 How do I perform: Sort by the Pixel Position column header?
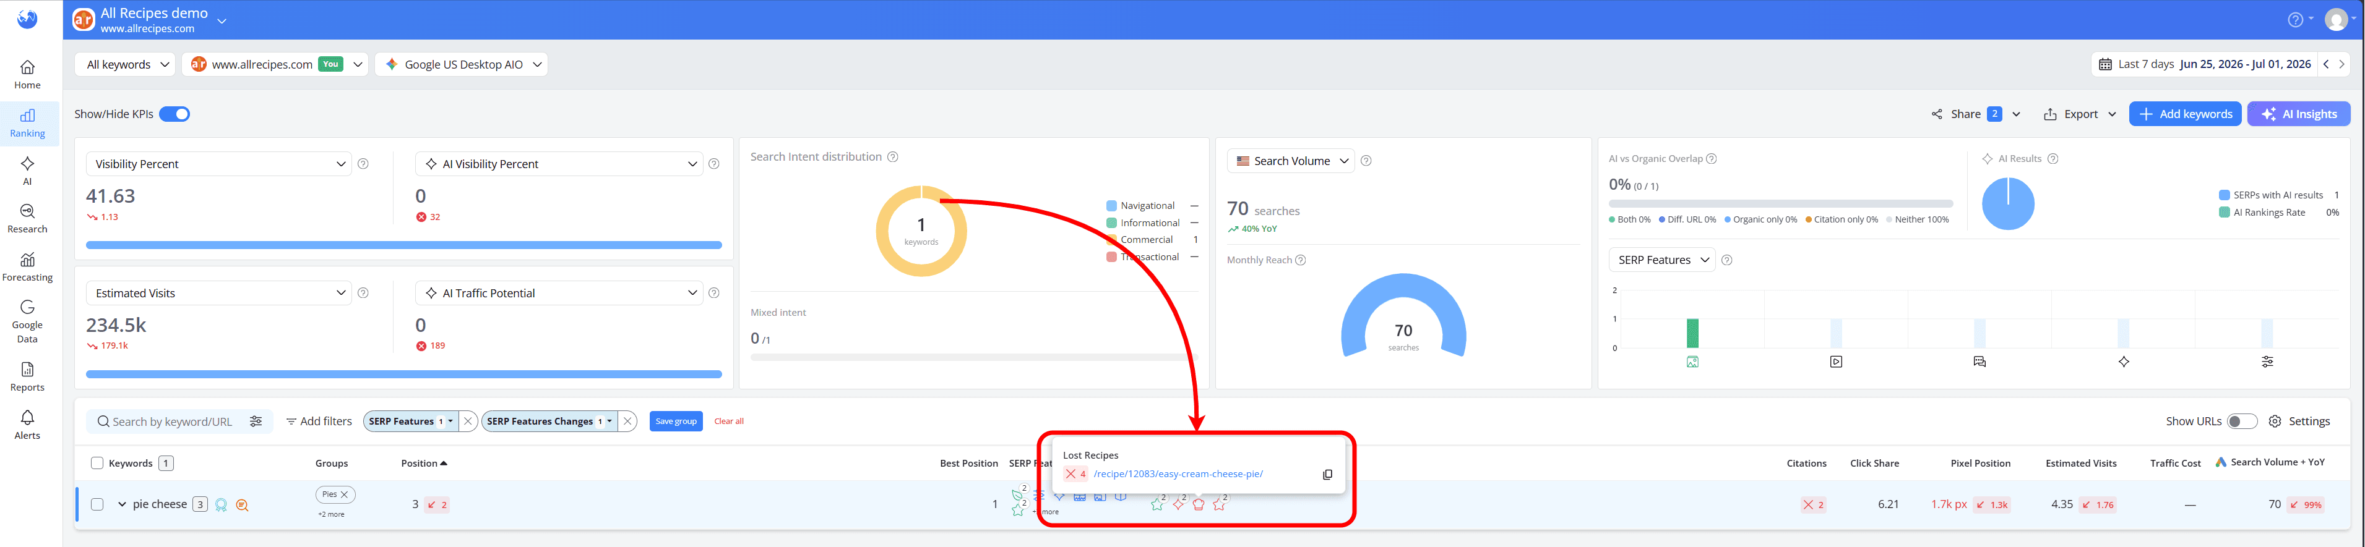(1980, 464)
